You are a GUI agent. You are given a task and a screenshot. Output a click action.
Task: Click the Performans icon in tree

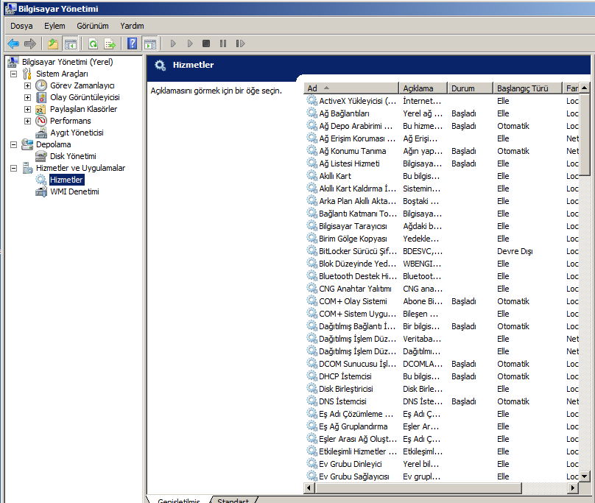(x=41, y=121)
